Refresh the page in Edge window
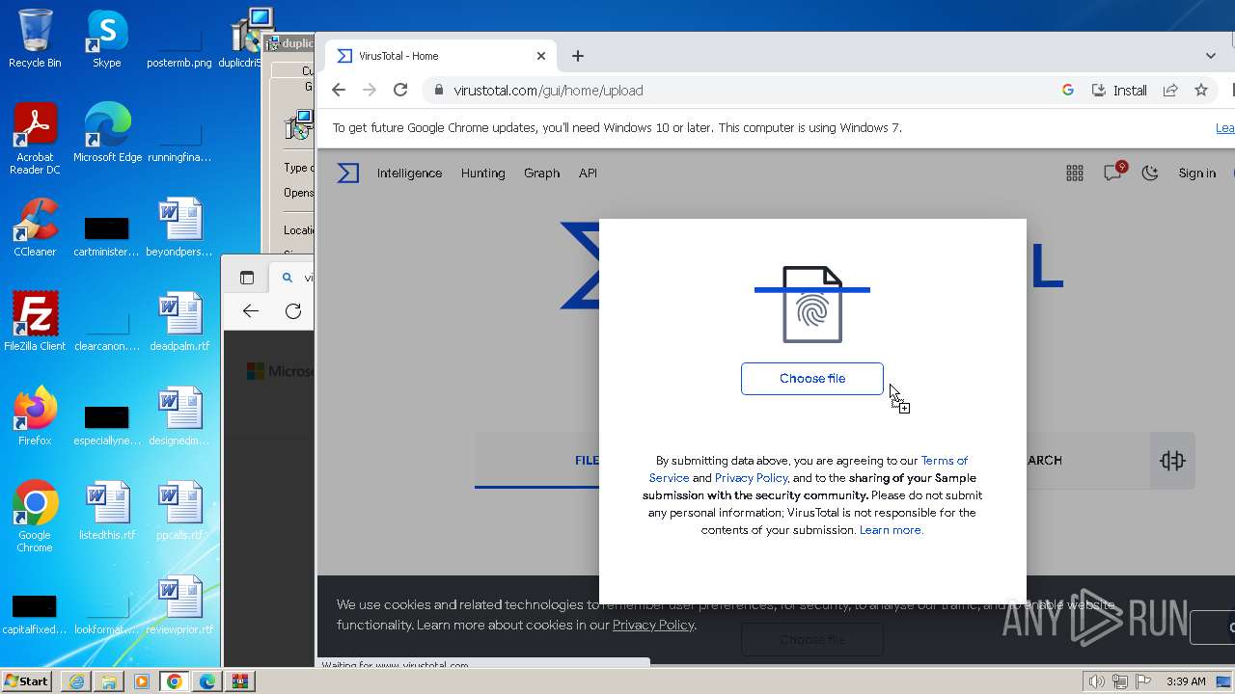 coord(293,310)
